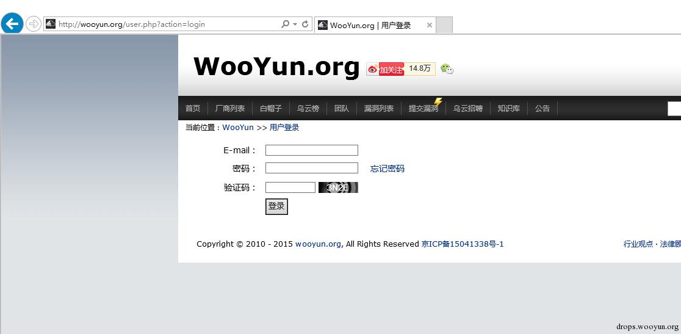The height and width of the screenshot is (334, 681).
Task: Click the WeChat icon beside follower count
Action: click(x=447, y=68)
